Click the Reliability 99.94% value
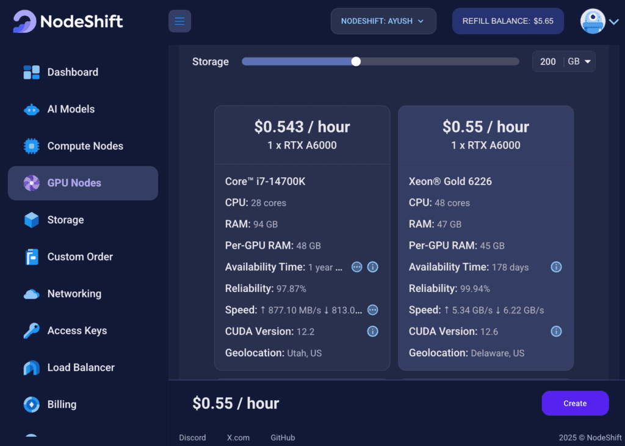This screenshot has height=446, width=625. tap(475, 289)
